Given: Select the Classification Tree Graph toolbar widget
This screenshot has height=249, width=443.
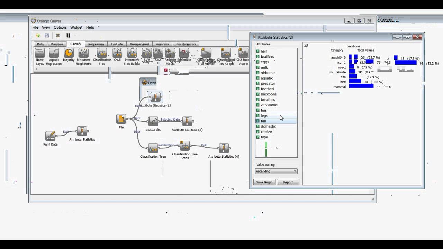Looking at the screenshot, I should [226, 53].
